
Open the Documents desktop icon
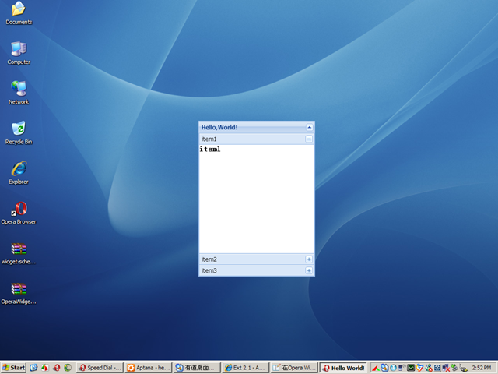tap(19, 10)
